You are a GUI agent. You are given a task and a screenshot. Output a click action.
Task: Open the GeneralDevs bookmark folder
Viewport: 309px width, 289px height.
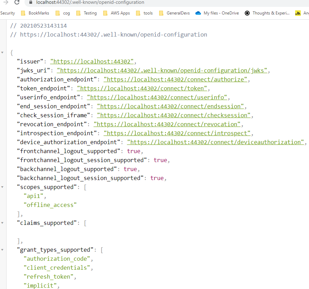(174, 13)
